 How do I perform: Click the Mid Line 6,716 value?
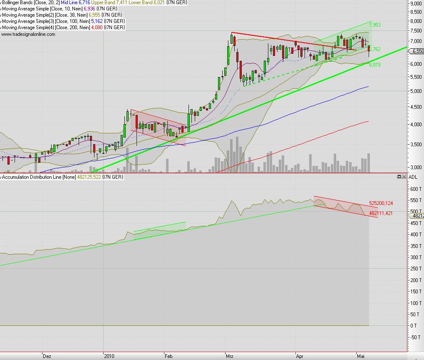tap(75, 2)
